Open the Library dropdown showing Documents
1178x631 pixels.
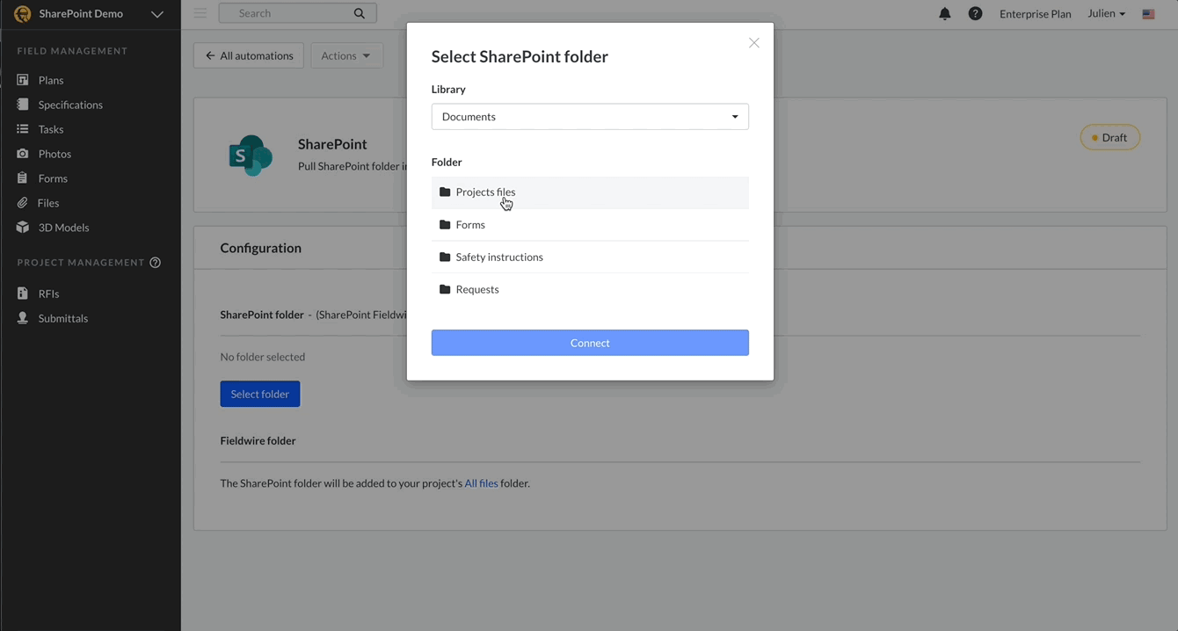[x=589, y=116]
